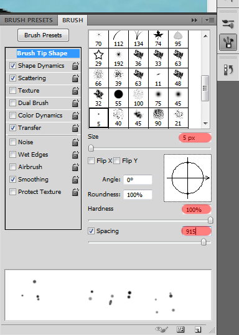The width and height of the screenshot is (239, 335).
Task: Click brush list scroll down arrow
Action: click(x=205, y=124)
